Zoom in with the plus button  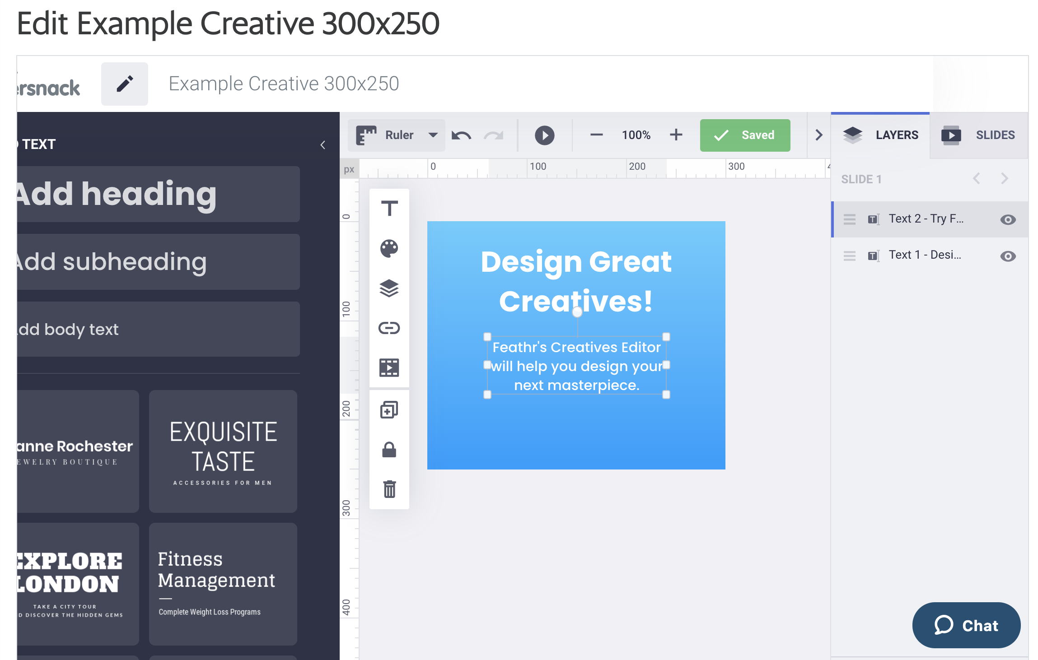click(676, 135)
